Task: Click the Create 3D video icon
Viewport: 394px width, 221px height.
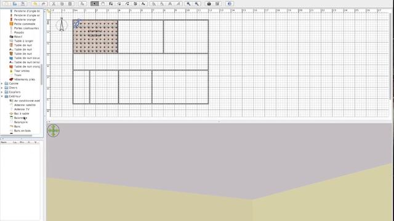Action: pyautogui.click(x=217, y=4)
